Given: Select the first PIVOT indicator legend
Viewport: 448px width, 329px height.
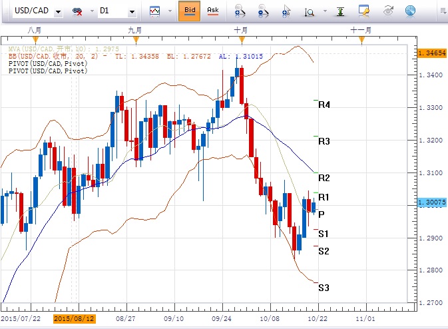Looking at the screenshot, I should pyautogui.click(x=48, y=63).
